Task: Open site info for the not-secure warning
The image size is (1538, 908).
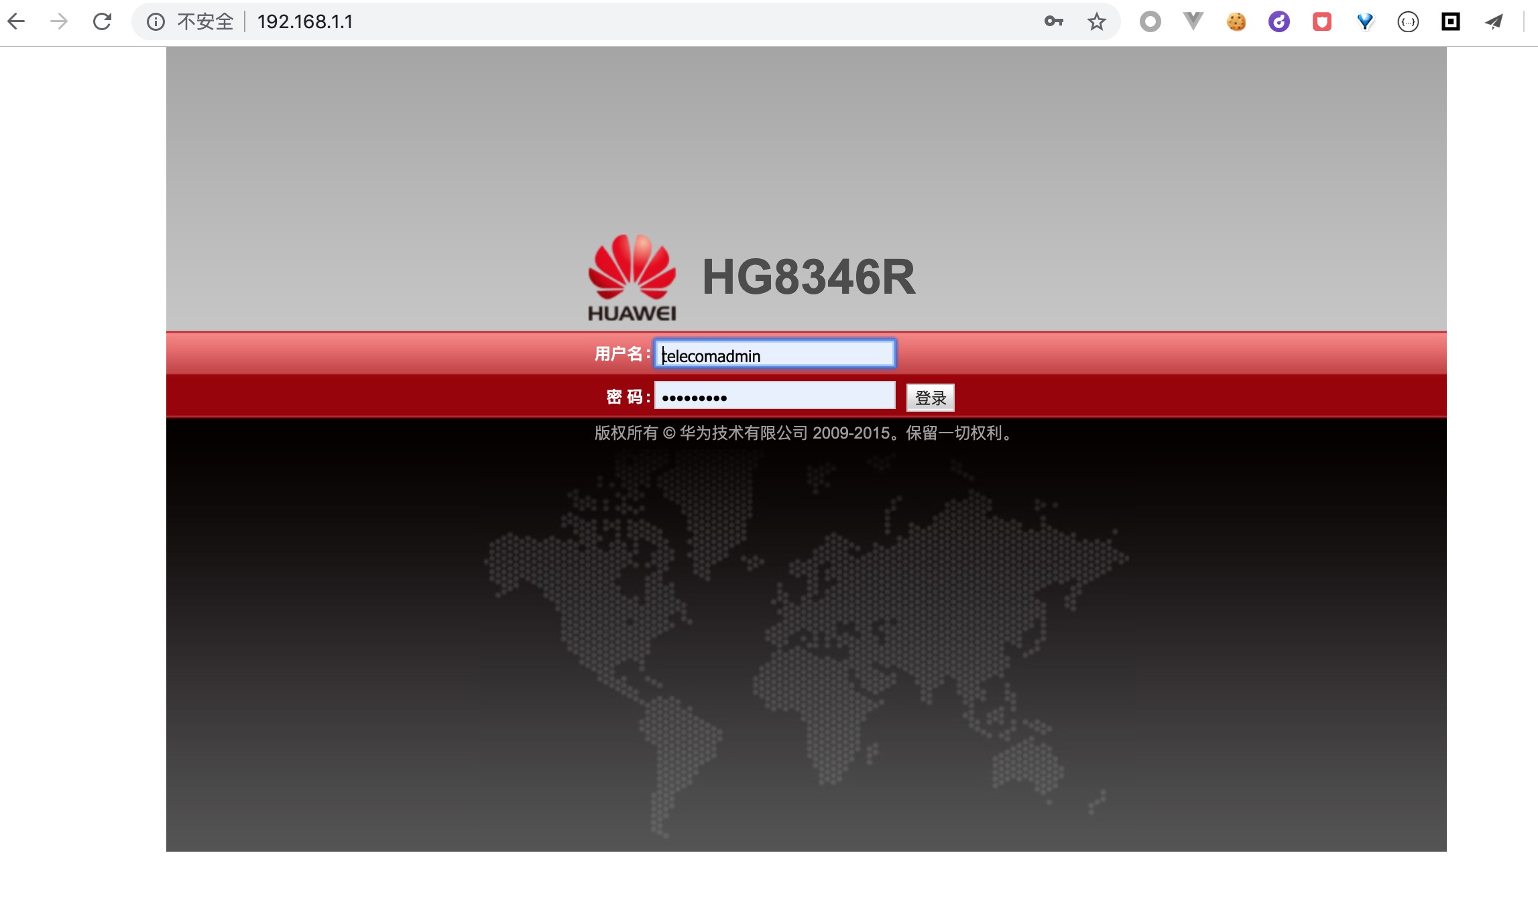Action: tap(156, 22)
